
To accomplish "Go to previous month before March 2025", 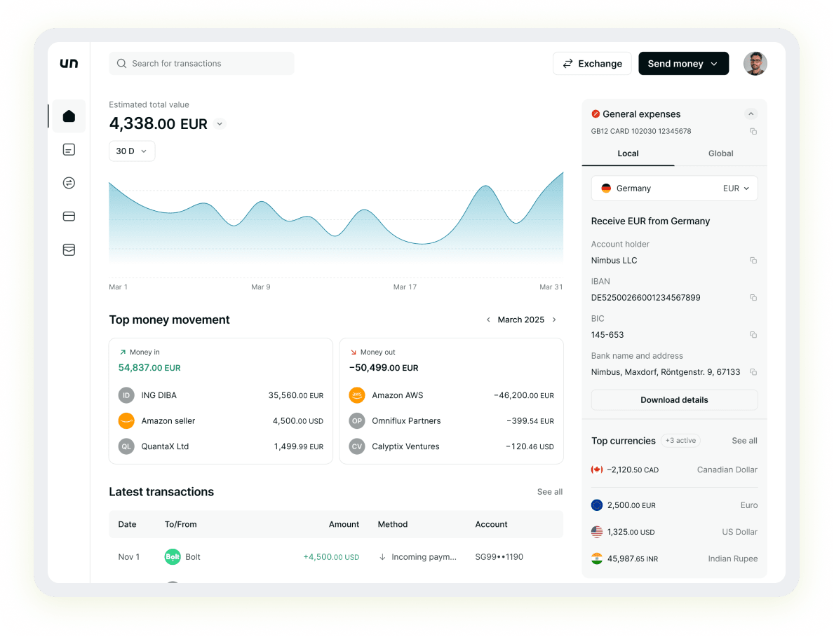I will click(488, 320).
